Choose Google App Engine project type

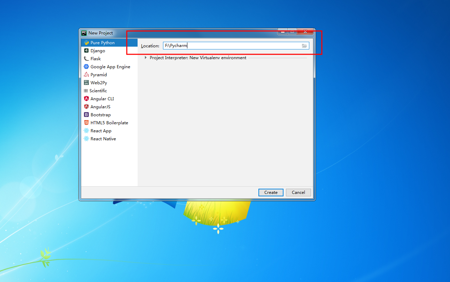(x=109, y=67)
